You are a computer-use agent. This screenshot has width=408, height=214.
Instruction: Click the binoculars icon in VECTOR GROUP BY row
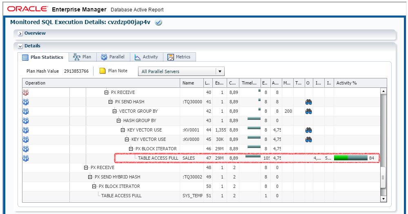(309, 111)
